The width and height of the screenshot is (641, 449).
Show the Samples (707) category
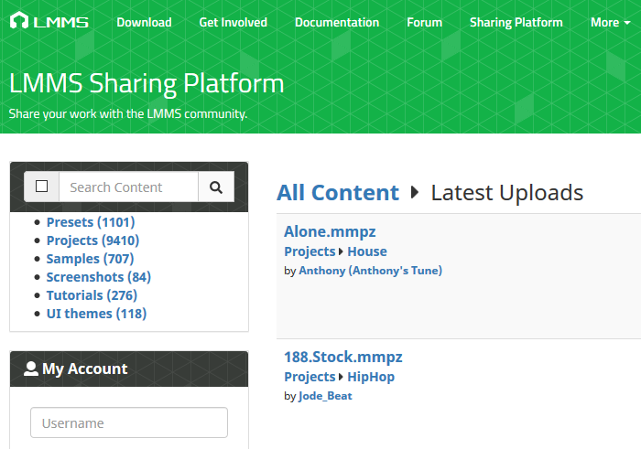[90, 259]
